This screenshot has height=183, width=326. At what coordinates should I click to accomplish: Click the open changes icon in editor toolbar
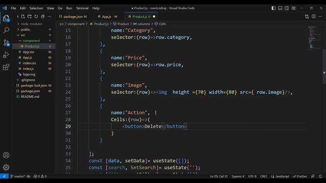[x=307, y=16]
